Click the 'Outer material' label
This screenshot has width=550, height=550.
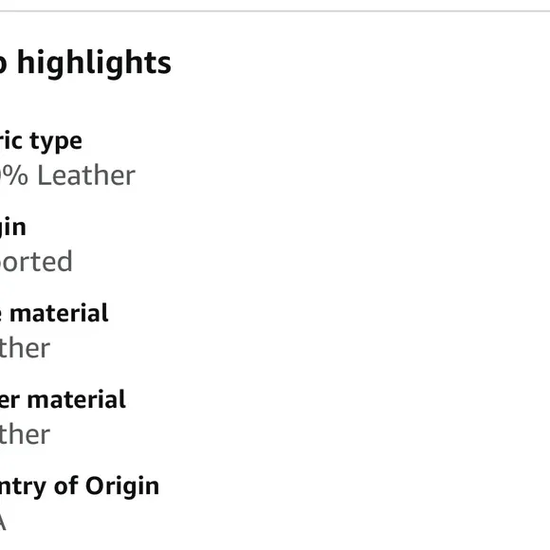point(63,399)
